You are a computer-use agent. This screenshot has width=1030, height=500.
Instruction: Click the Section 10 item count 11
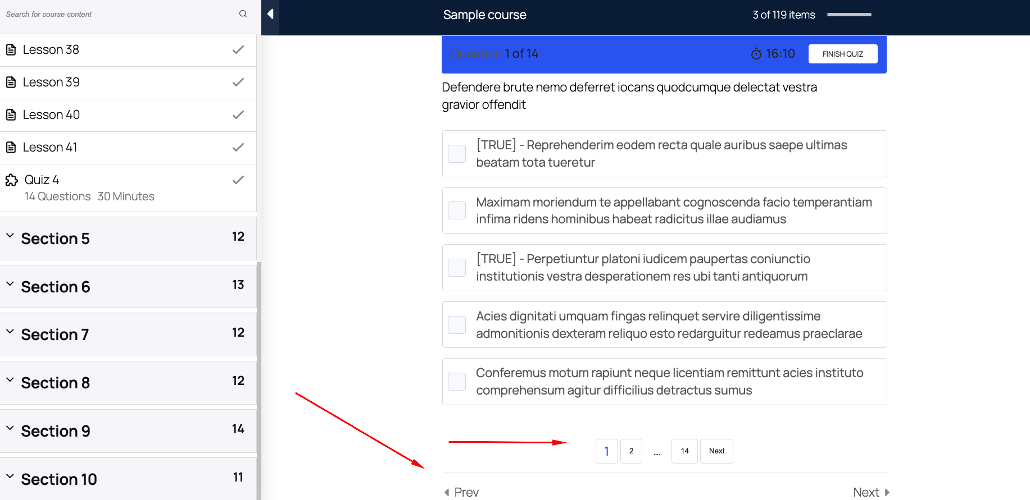pos(238,478)
